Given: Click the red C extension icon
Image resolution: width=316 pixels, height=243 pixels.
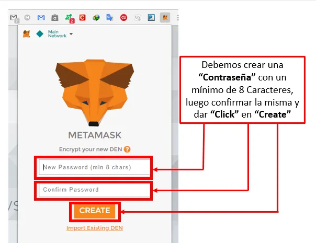Looking at the screenshot, I should pyautogui.click(x=82, y=18).
